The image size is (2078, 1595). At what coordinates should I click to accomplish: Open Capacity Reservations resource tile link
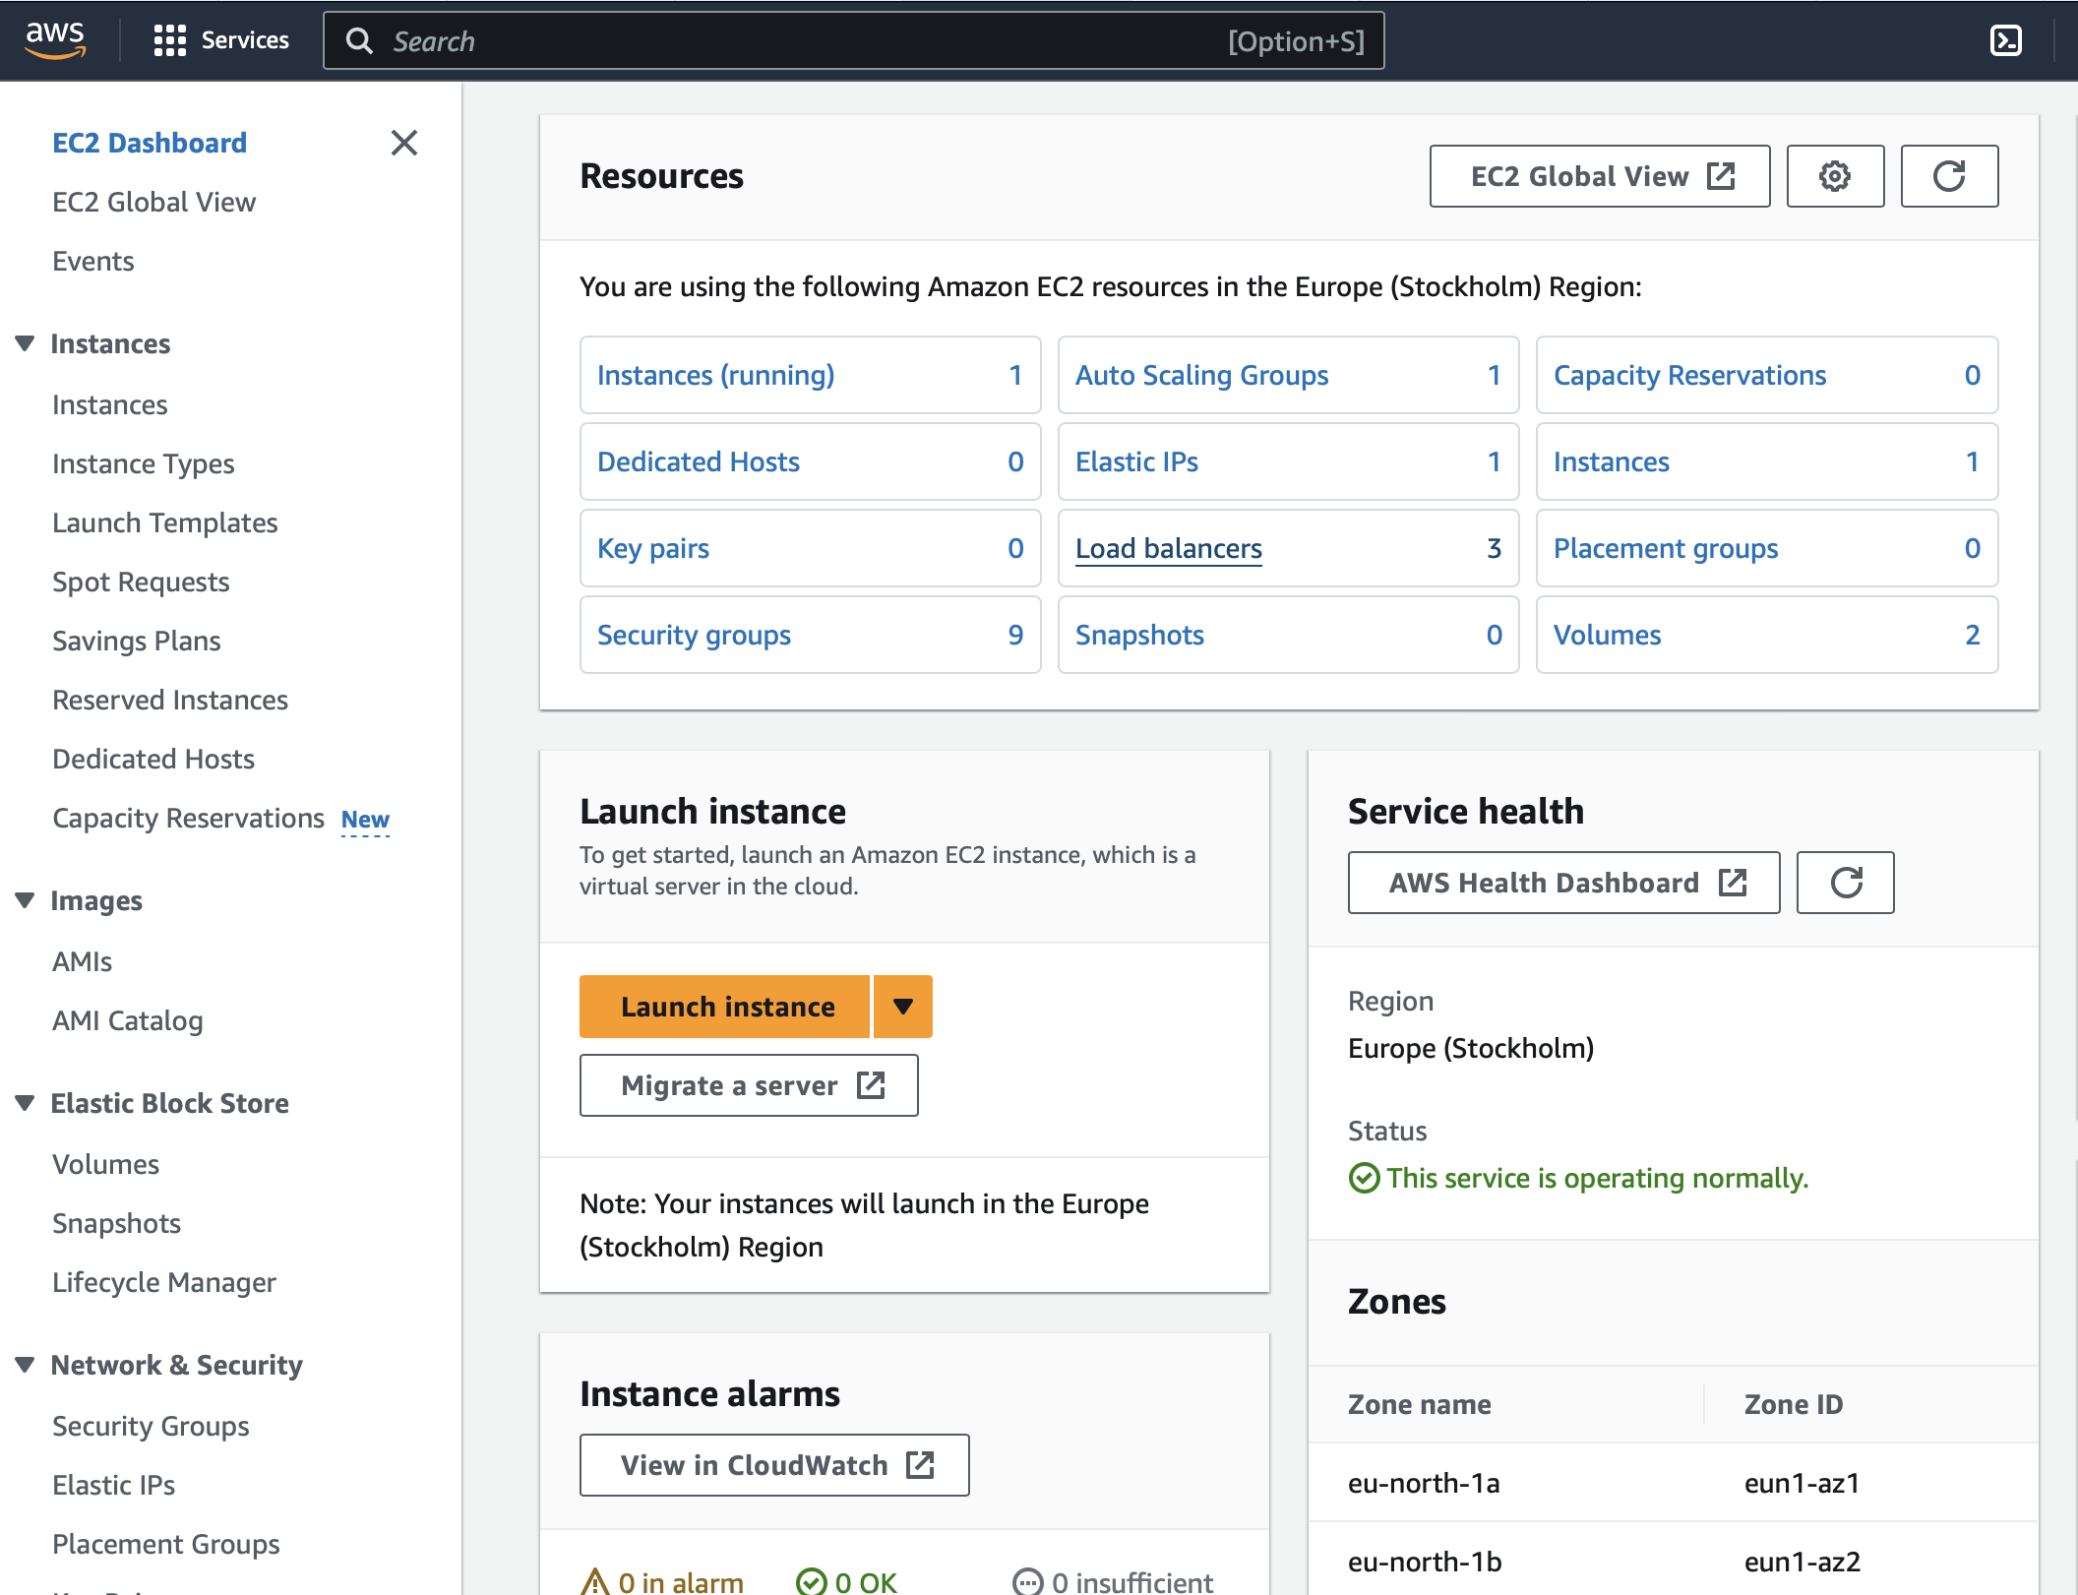point(1690,375)
